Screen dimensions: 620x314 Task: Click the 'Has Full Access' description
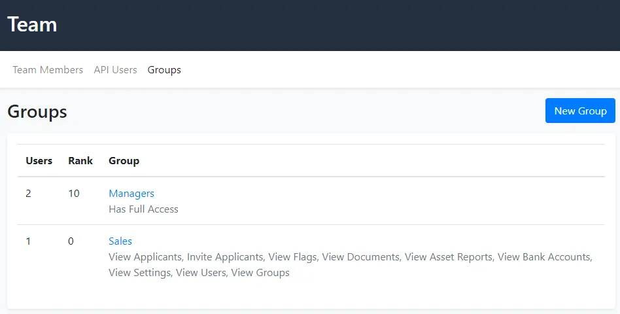pos(143,209)
